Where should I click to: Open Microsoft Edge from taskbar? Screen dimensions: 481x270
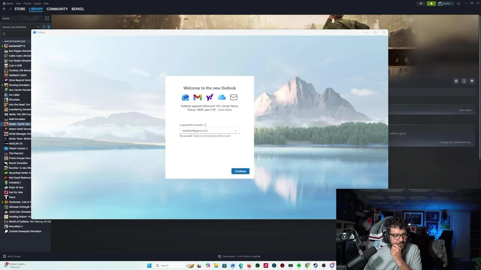(x=241, y=265)
